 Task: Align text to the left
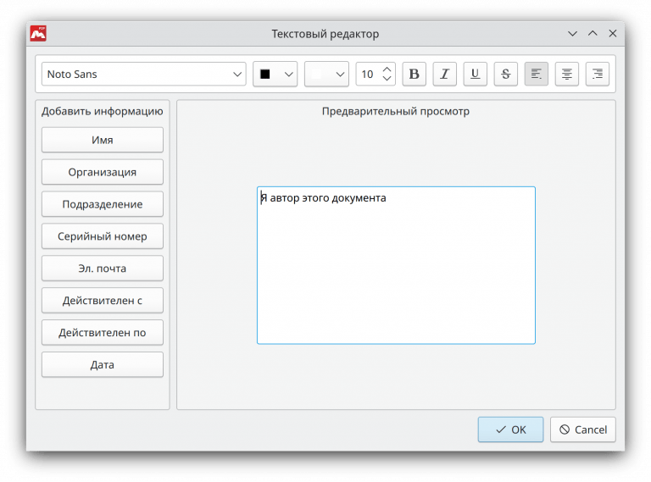536,74
